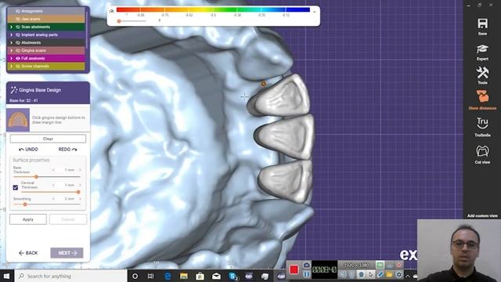The width and height of the screenshot is (501, 282).
Task: Expand the Full anatomic group
Action: 11,59
